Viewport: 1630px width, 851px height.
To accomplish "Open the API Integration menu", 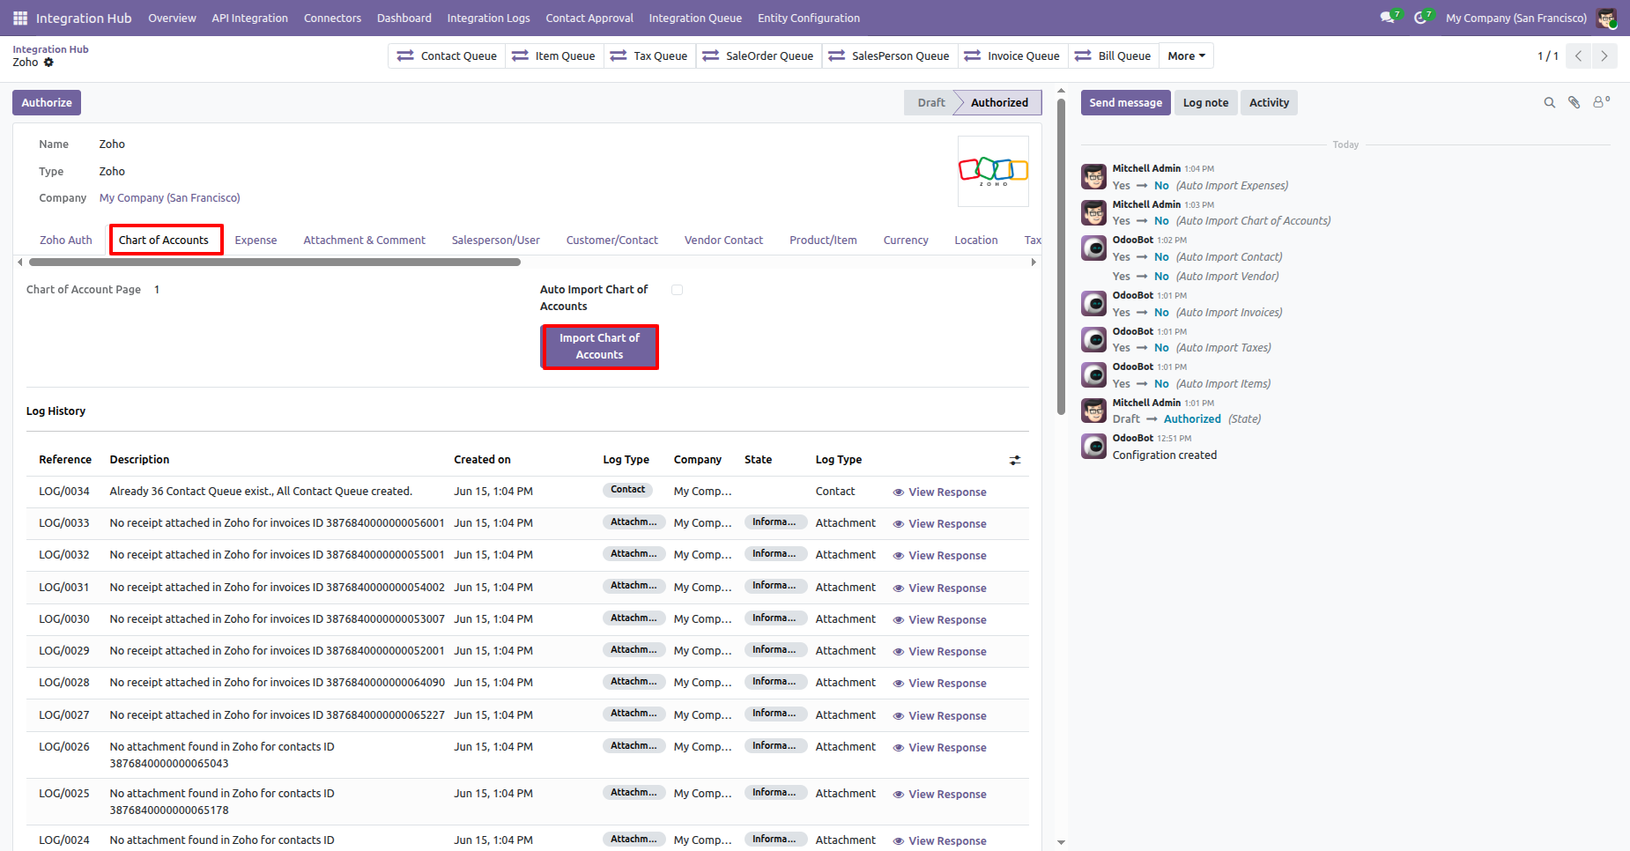I will point(249,18).
